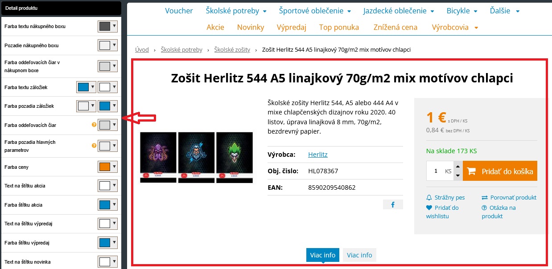Open the octopus notebook thumbnail
The height and width of the screenshot is (269, 552).
pos(158,157)
